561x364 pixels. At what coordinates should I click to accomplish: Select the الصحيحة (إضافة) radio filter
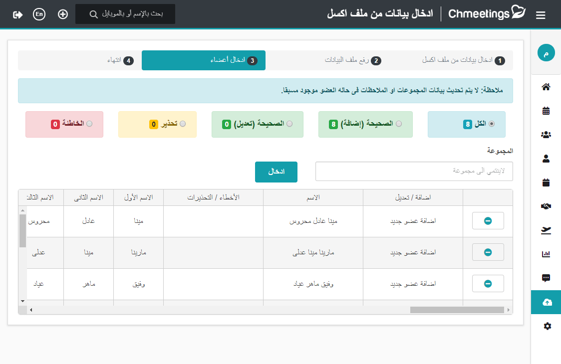point(399,124)
